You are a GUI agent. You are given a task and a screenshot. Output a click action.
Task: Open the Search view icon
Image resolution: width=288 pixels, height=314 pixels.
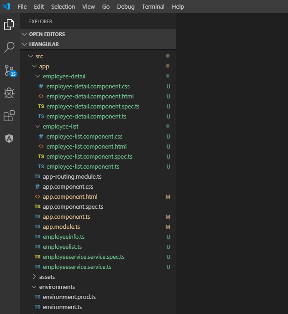9,47
